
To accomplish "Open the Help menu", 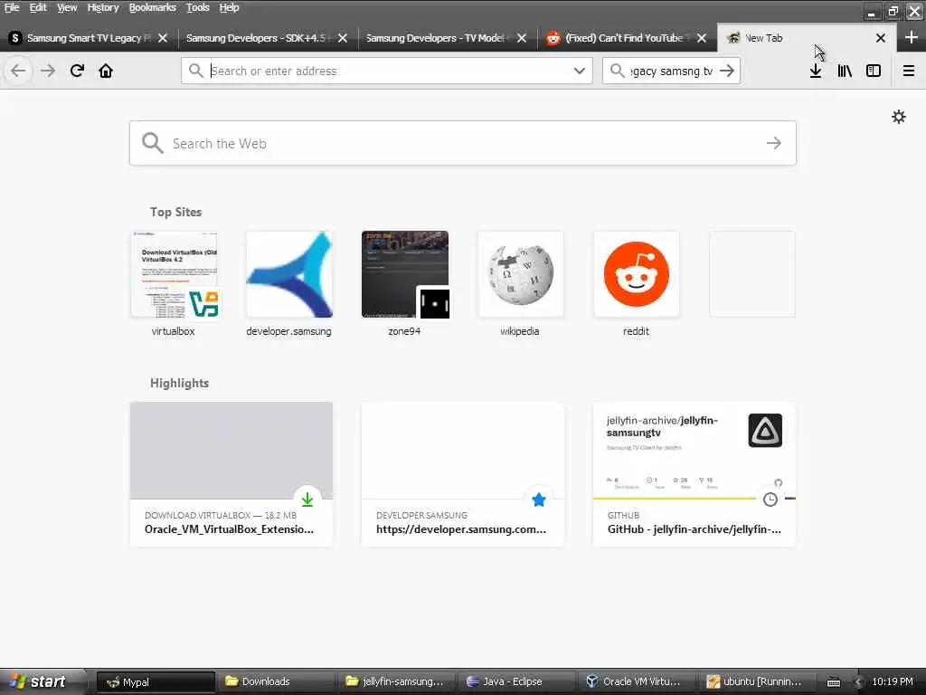I will click(229, 7).
